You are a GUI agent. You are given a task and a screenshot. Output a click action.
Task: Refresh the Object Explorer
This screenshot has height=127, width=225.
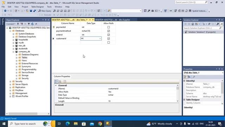click(32, 24)
